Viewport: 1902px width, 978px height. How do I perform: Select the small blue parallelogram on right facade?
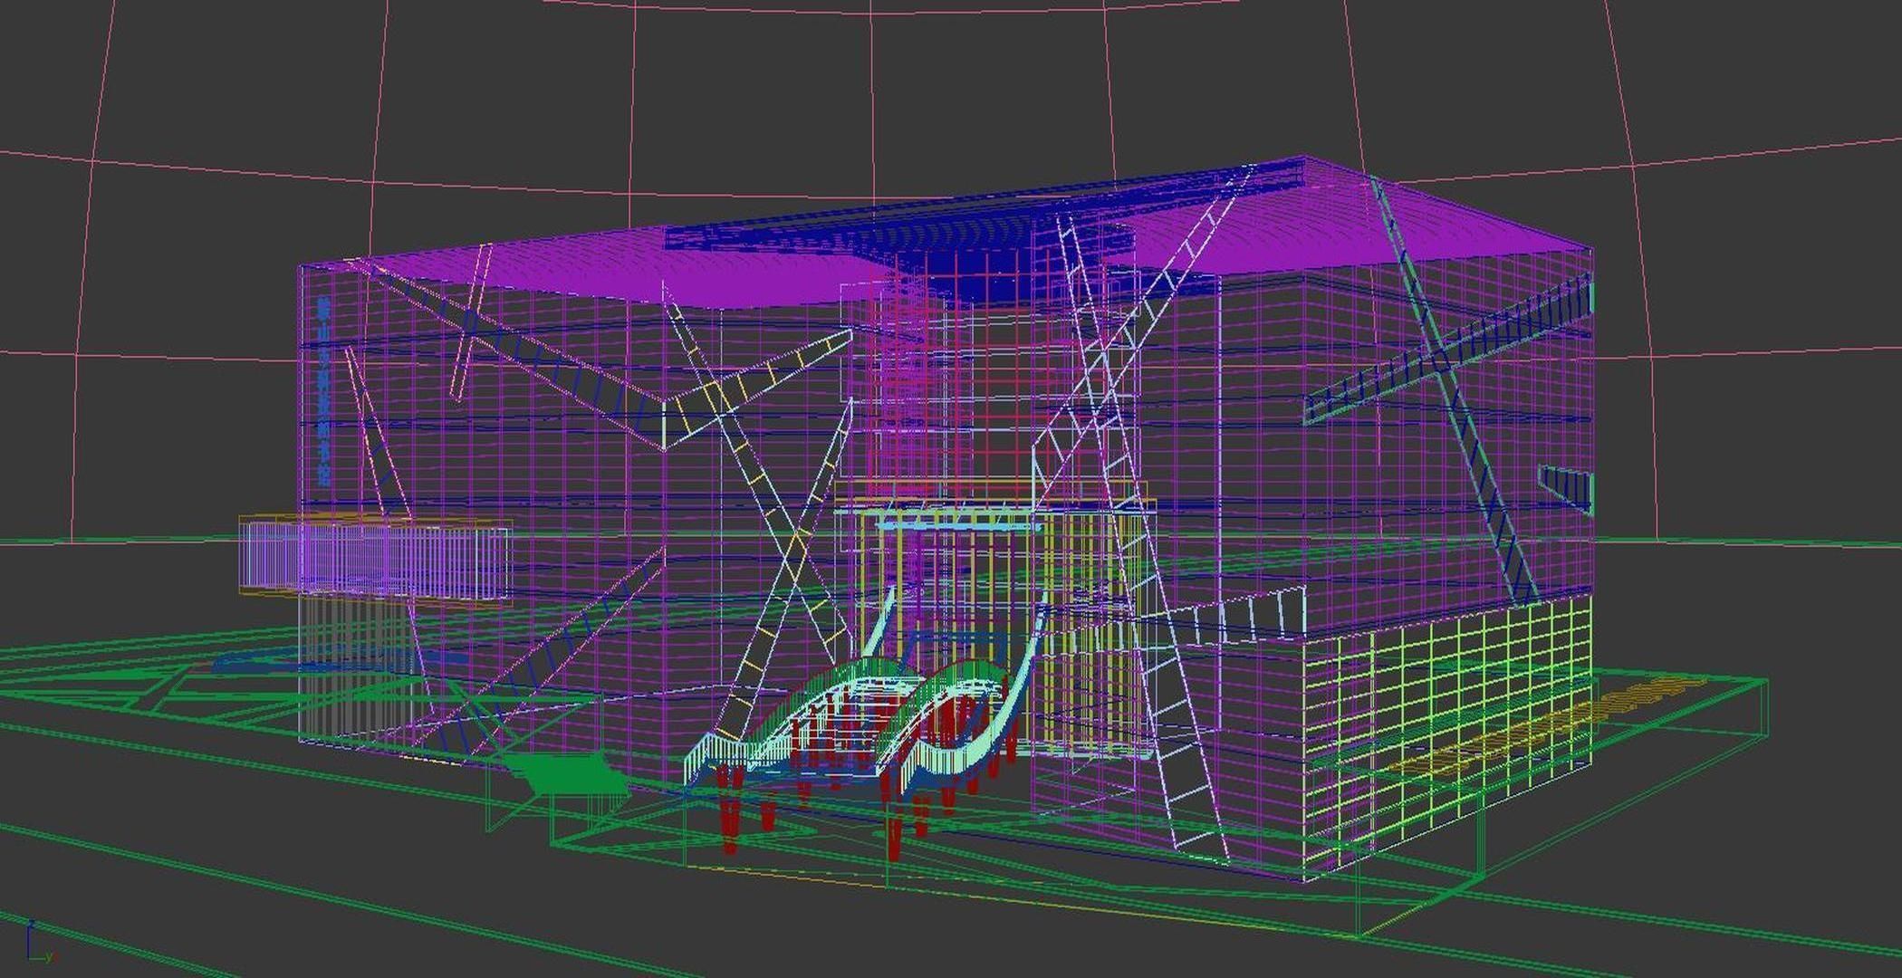tap(1570, 486)
